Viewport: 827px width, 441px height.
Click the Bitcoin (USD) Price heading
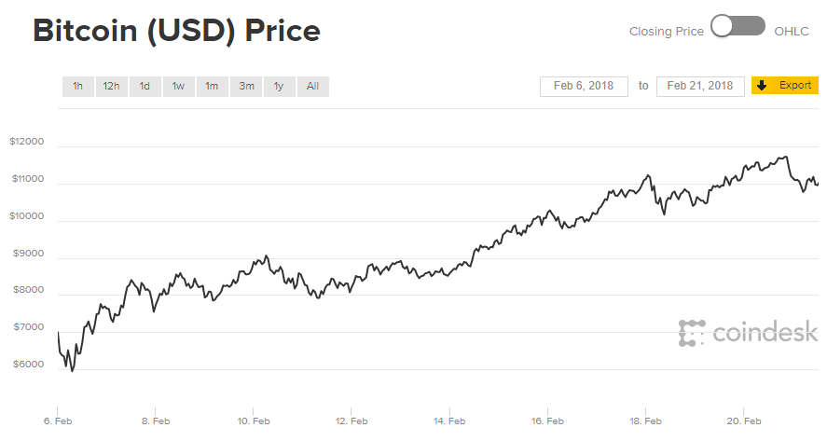pyautogui.click(x=176, y=31)
